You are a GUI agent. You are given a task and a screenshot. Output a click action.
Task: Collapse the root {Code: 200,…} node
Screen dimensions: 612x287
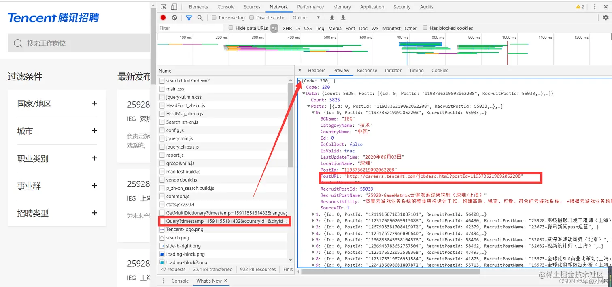pyautogui.click(x=300, y=81)
